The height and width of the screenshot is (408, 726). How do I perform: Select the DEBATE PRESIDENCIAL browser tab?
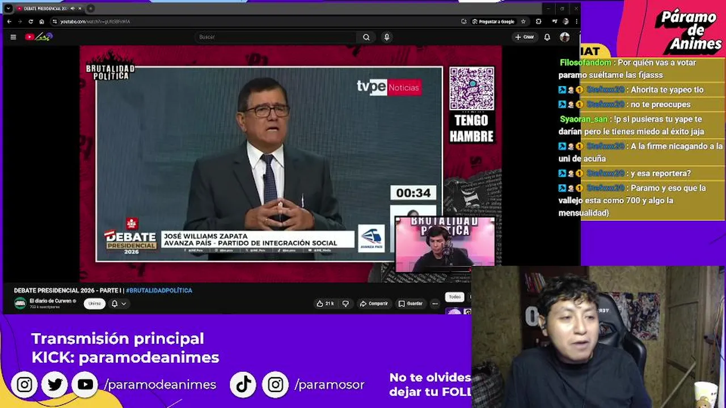pyautogui.click(x=48, y=8)
